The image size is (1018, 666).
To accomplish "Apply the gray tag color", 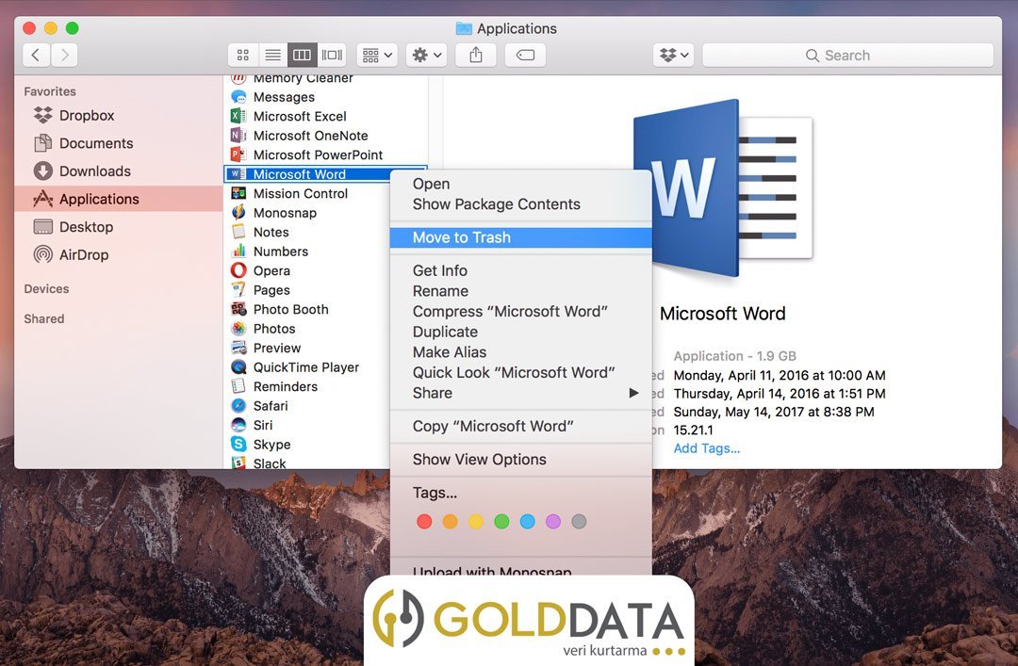I will click(x=579, y=522).
